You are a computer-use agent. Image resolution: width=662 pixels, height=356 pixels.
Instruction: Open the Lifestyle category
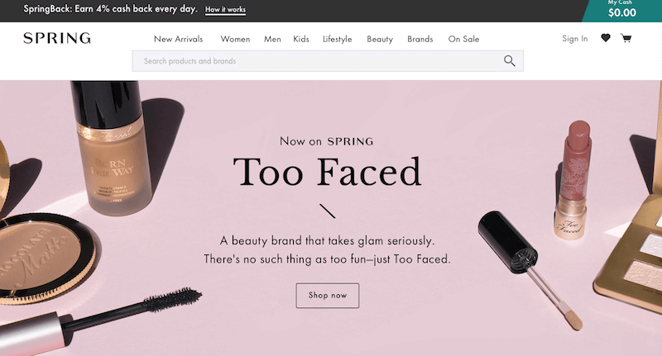coord(338,39)
